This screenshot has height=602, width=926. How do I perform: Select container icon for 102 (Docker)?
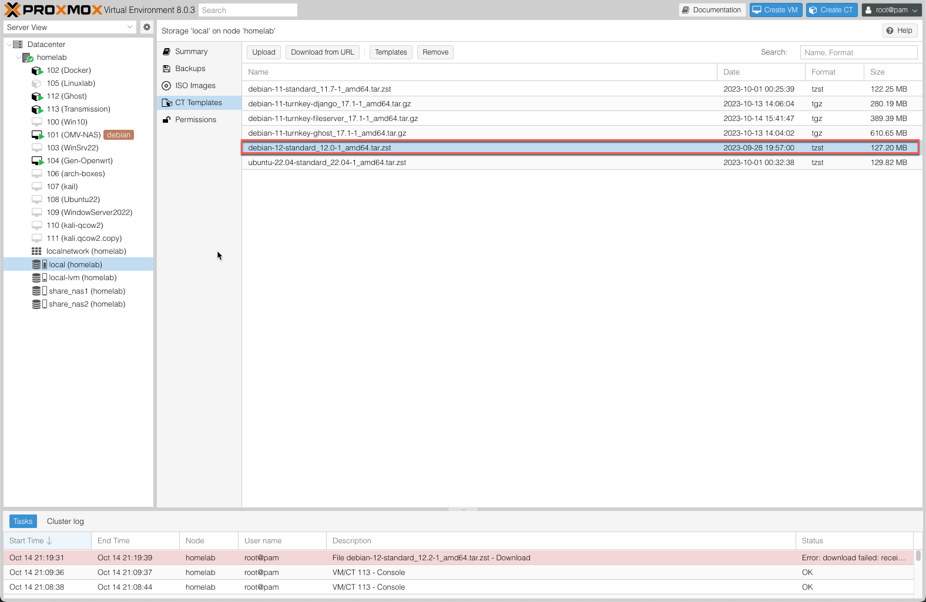[37, 70]
